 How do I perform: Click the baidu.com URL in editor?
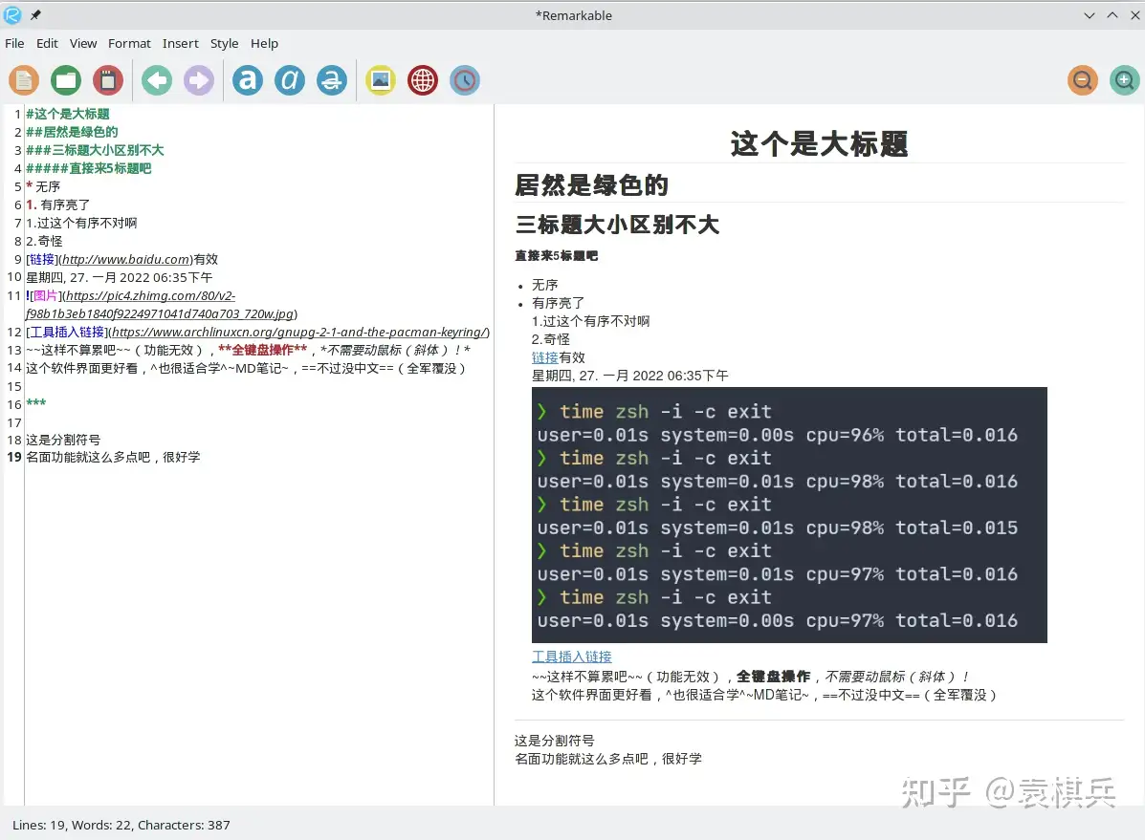[x=126, y=260]
